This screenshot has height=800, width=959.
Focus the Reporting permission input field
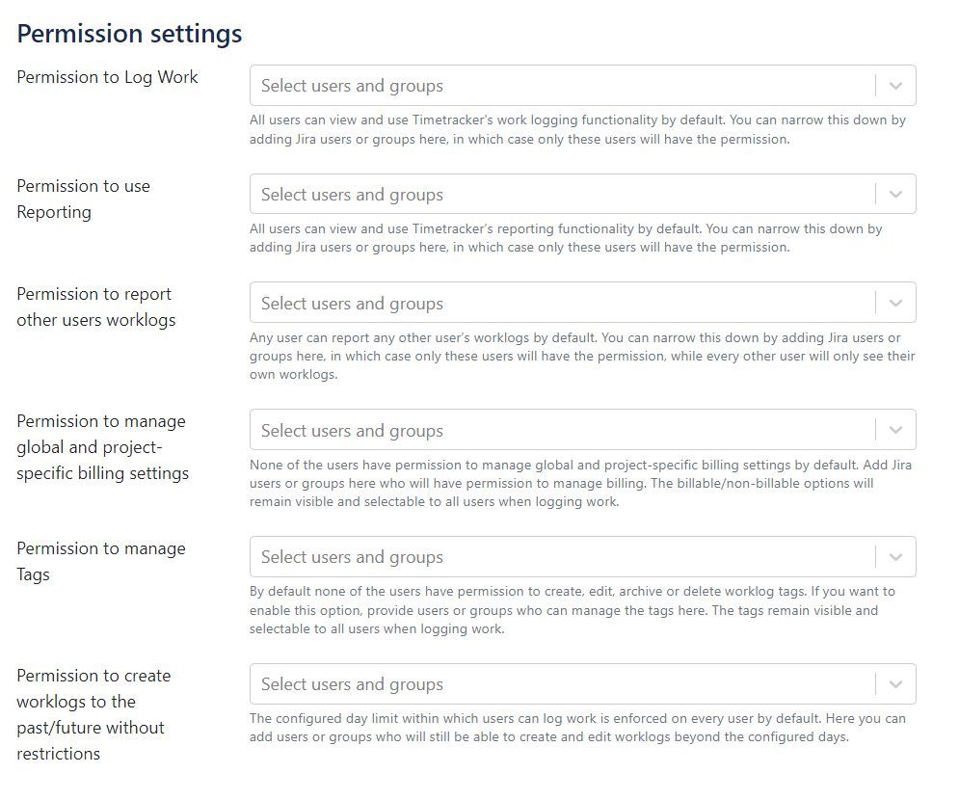482,194
